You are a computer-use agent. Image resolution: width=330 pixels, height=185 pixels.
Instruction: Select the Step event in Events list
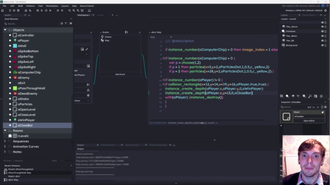coord(107,41)
